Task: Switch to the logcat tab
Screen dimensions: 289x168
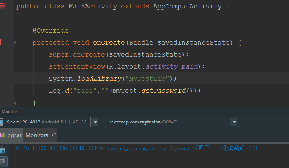Action: click(11, 135)
